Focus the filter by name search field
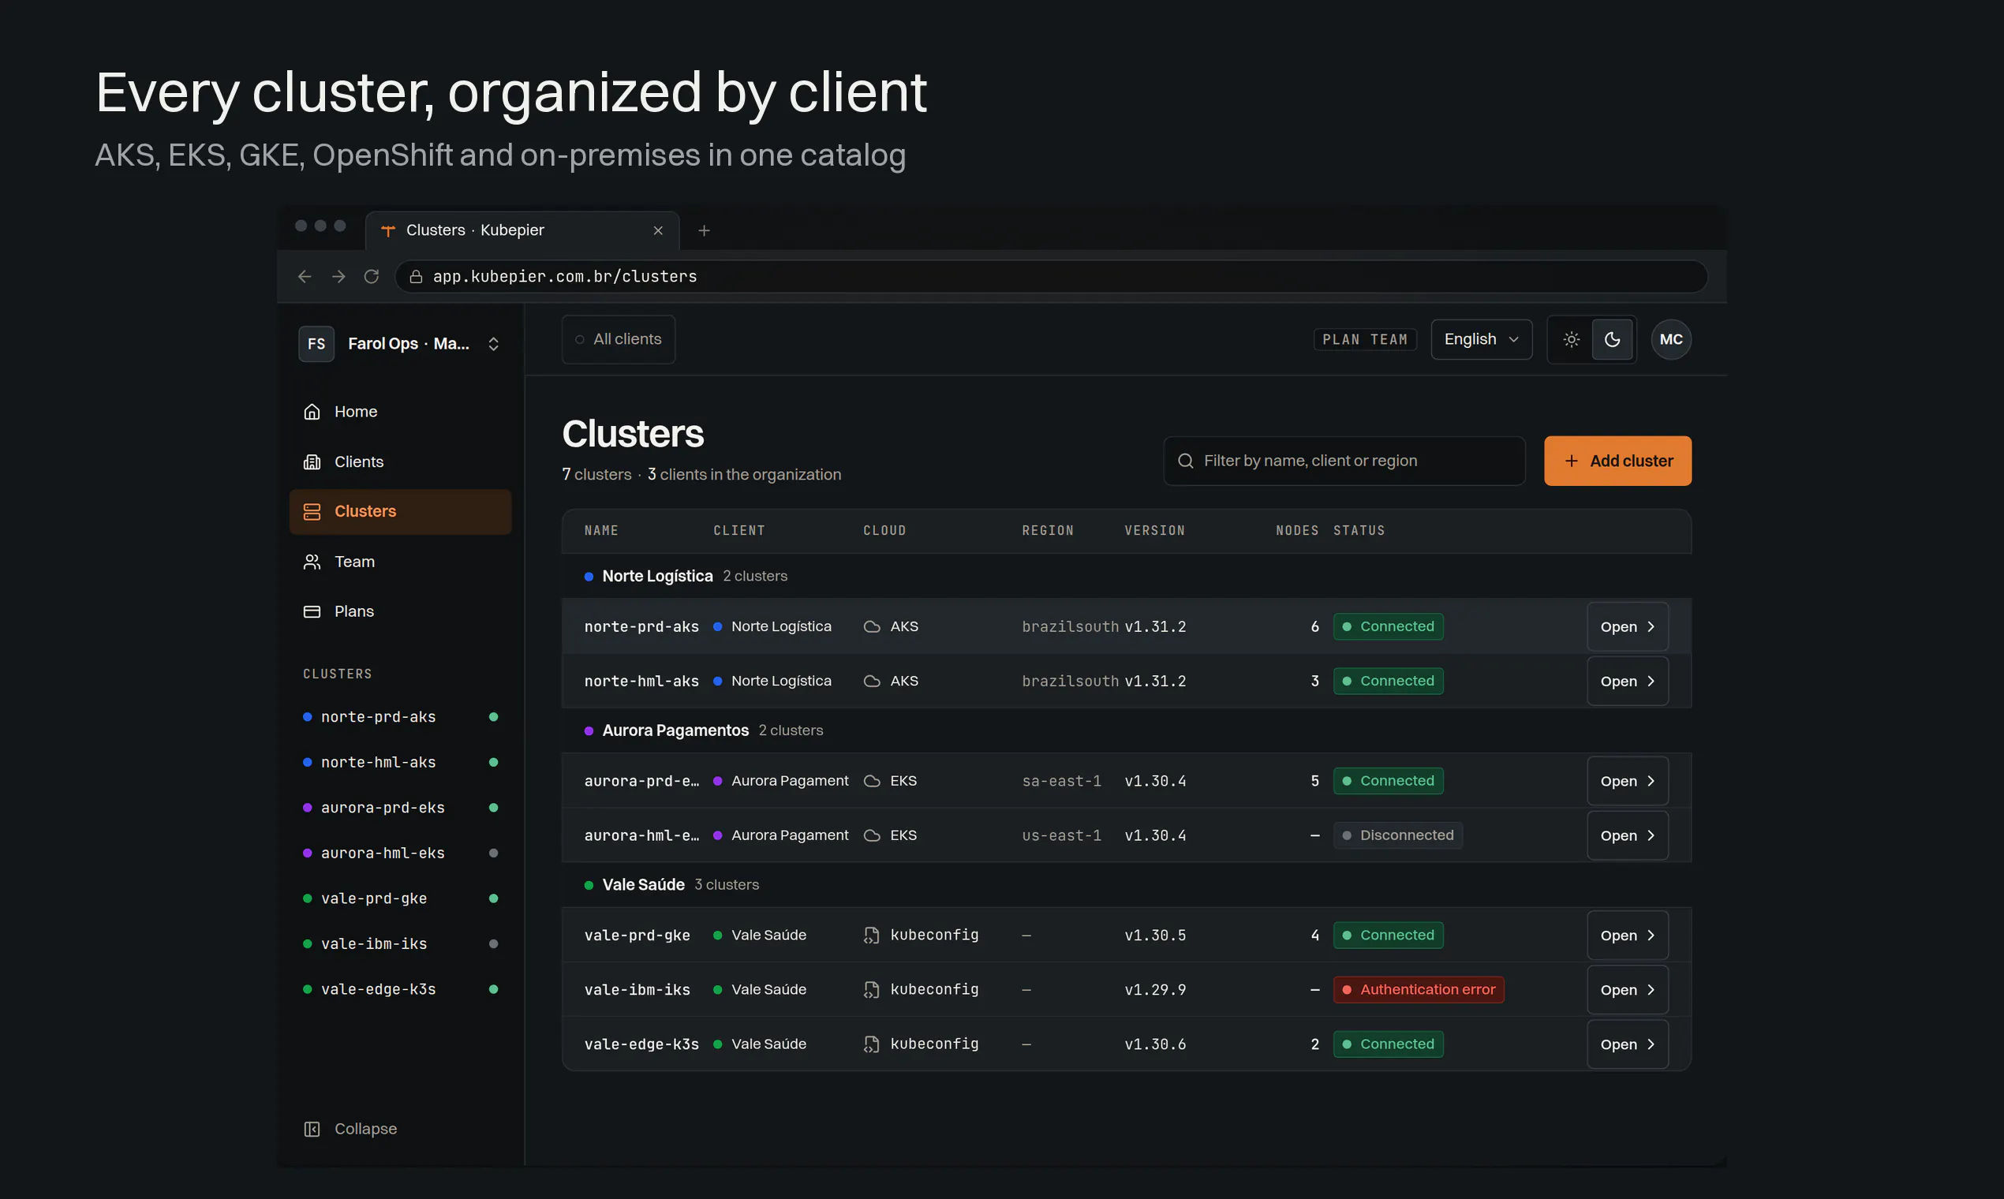The width and height of the screenshot is (2004, 1199). click(1344, 461)
